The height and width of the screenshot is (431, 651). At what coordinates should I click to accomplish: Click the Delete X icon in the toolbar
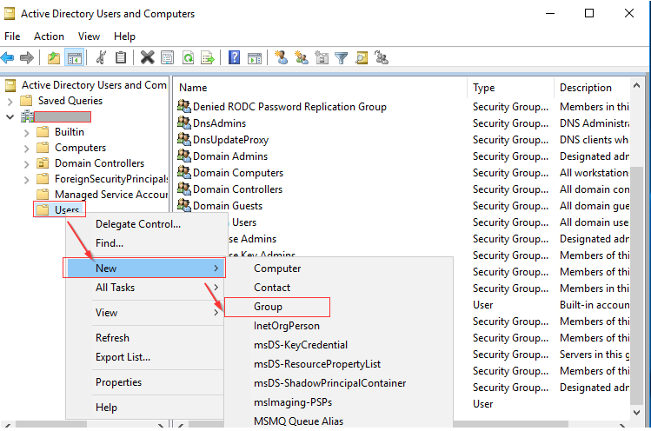(147, 57)
